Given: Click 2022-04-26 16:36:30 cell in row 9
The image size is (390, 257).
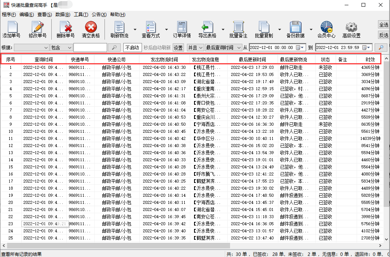Looking at the screenshot, I should coord(252,124).
